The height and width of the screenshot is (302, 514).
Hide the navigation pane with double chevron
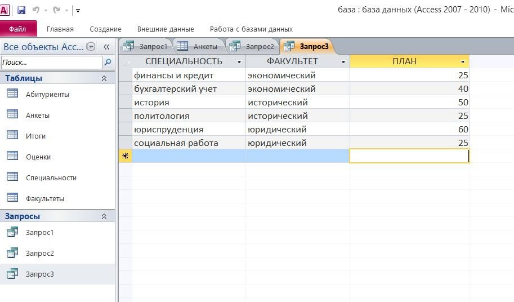(106, 47)
